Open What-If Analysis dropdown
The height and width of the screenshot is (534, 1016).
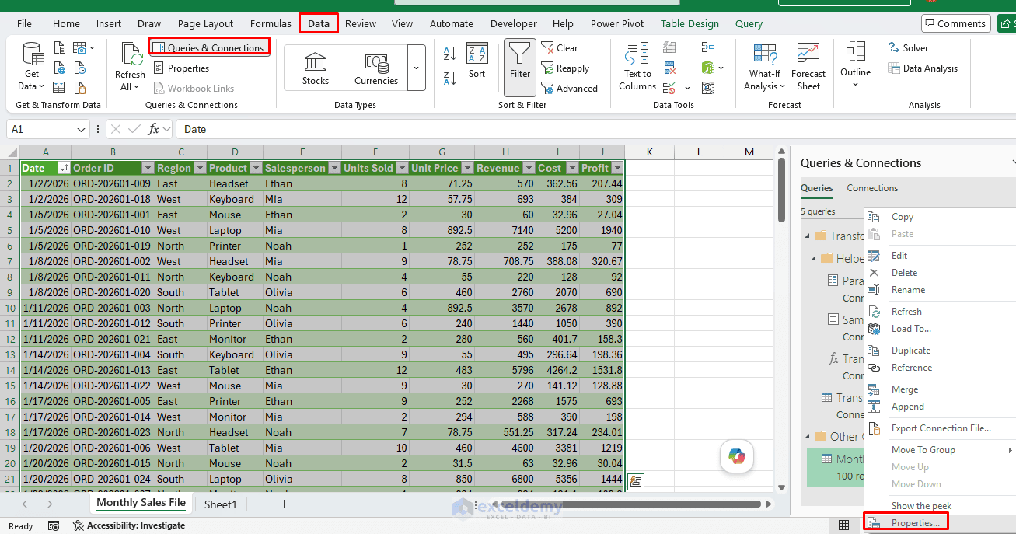764,68
